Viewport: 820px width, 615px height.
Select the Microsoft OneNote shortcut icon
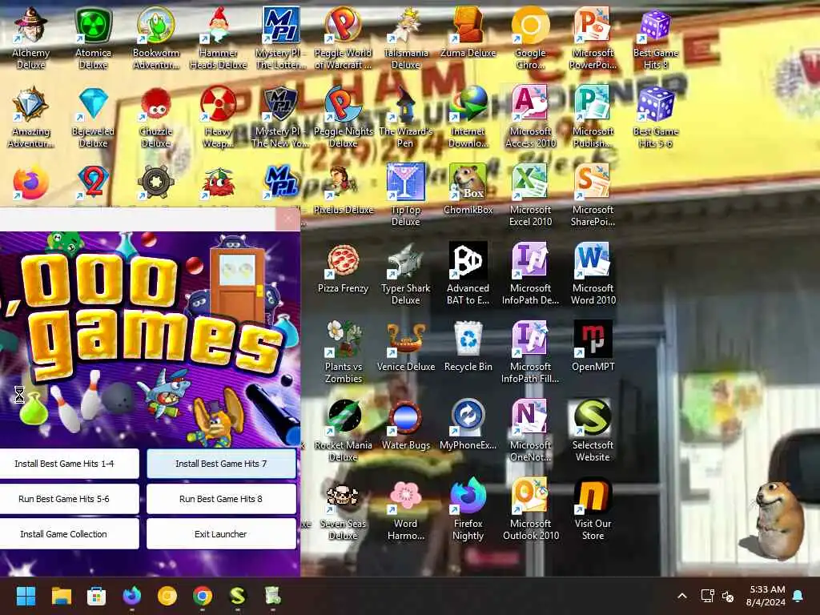[530, 431]
